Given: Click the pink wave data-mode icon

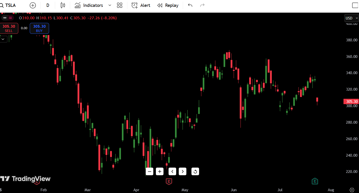Looking at the screenshot, I should 10,18.
